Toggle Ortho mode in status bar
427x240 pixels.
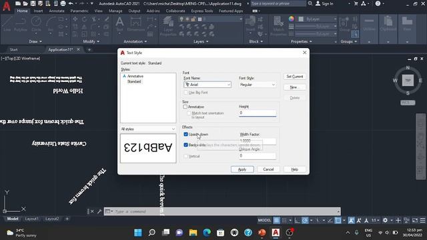tap(297, 220)
